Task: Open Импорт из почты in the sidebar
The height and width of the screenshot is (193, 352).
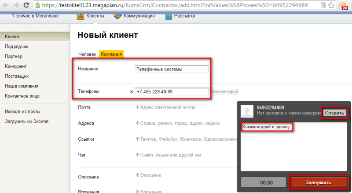Action: [22, 112]
